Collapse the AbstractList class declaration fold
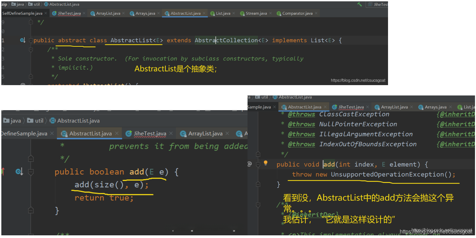Image resolution: width=476 pixels, height=238 pixels. coord(31,40)
